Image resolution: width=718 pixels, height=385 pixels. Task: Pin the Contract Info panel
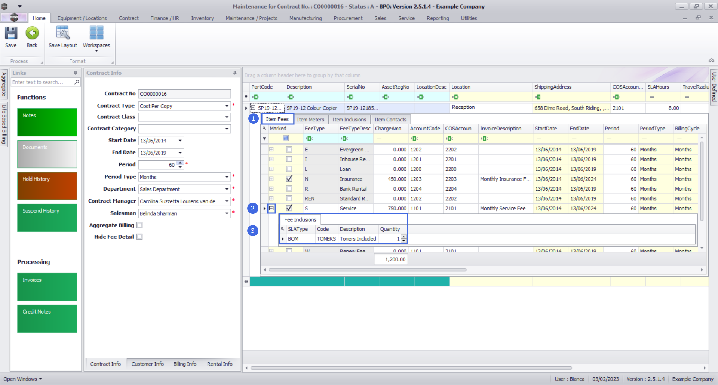(235, 73)
